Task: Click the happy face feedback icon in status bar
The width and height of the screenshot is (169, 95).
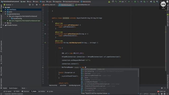Action: pos(162,94)
